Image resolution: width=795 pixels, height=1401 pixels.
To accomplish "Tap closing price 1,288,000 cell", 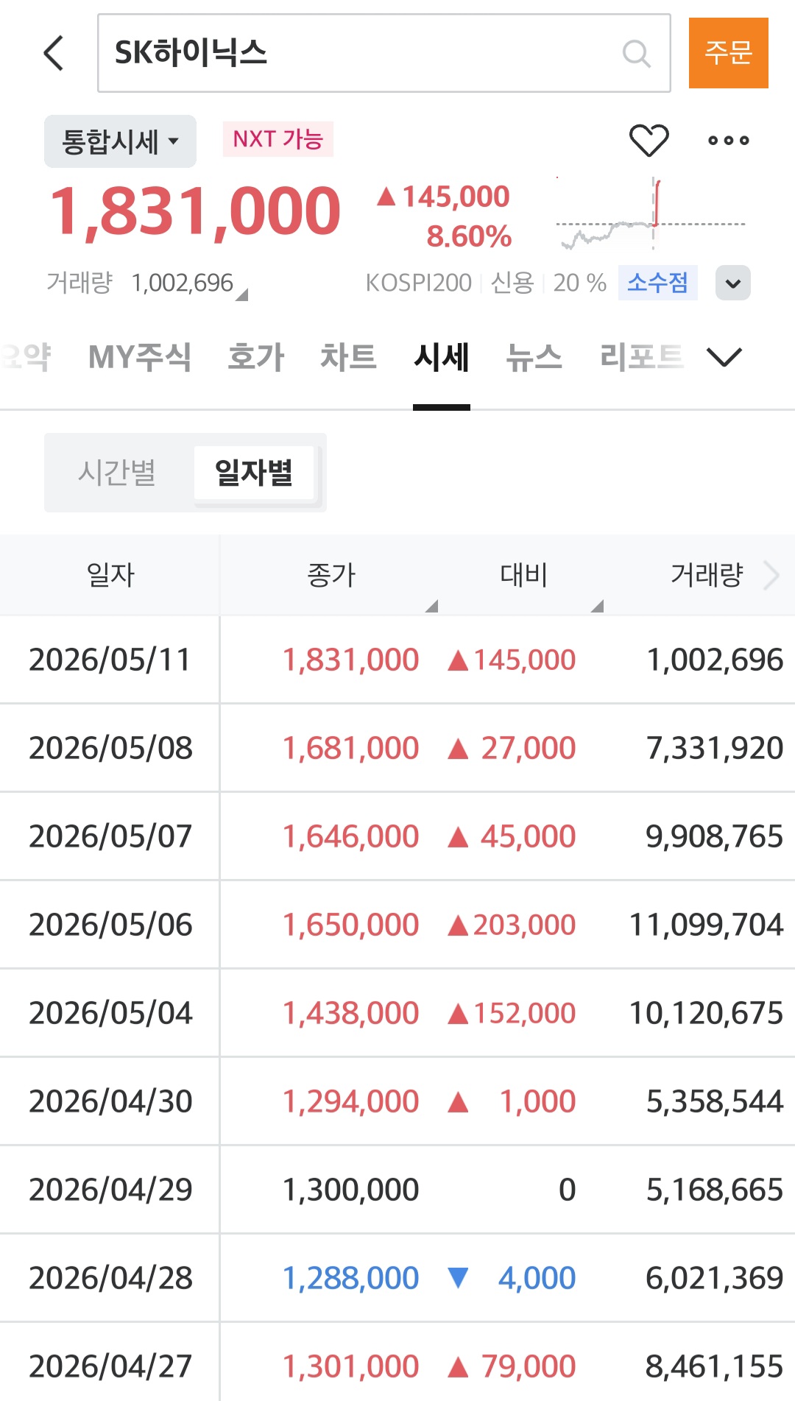I will pyautogui.click(x=351, y=1278).
